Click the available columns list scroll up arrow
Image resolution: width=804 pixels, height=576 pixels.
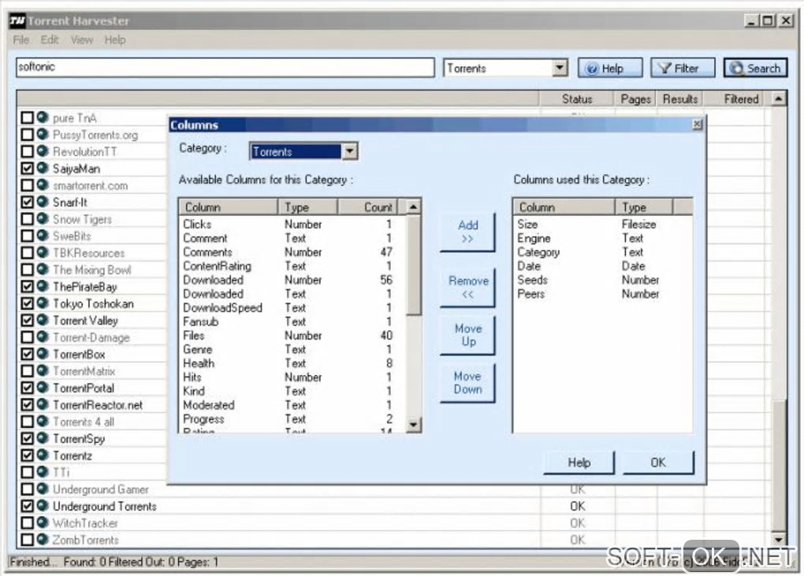pos(413,207)
